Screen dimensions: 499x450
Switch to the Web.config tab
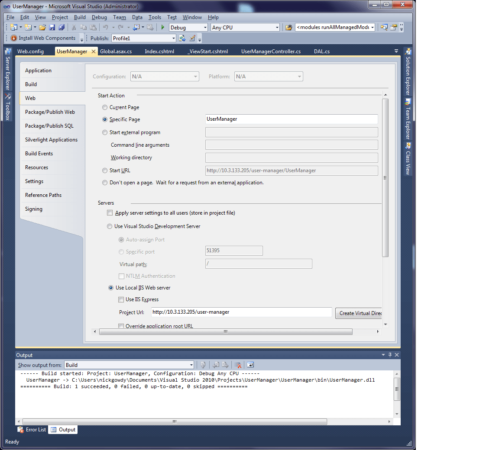click(31, 51)
